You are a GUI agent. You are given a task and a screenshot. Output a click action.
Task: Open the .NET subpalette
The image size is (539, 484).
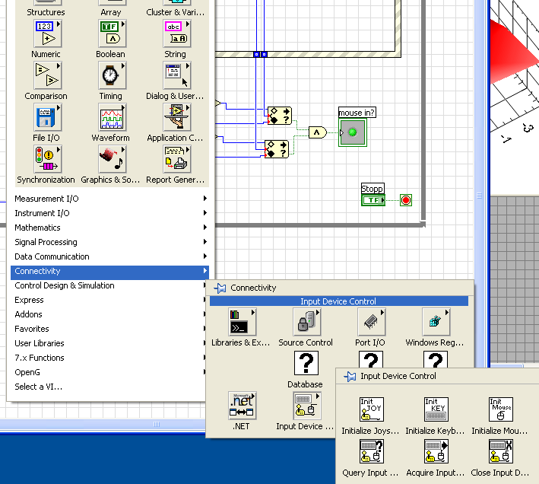click(243, 406)
